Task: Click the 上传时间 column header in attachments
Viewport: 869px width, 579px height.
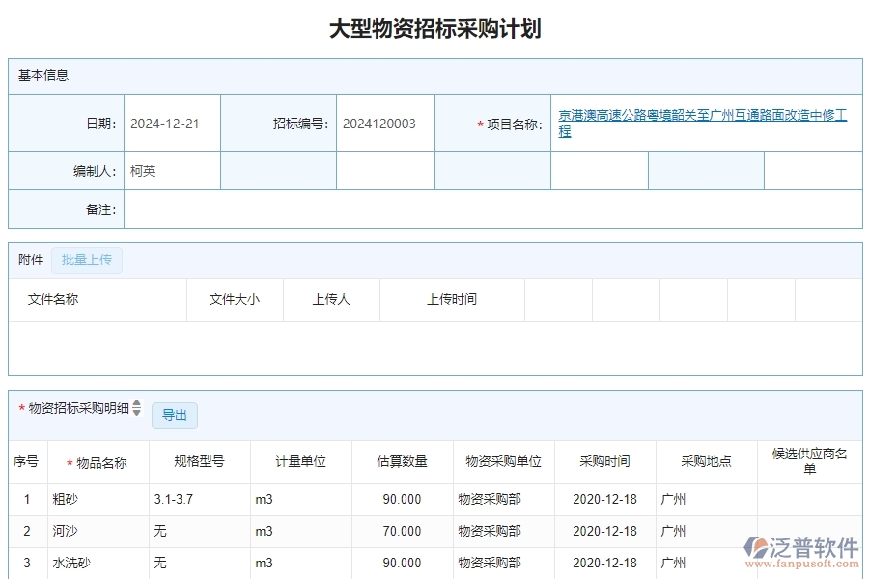Action: [x=451, y=299]
